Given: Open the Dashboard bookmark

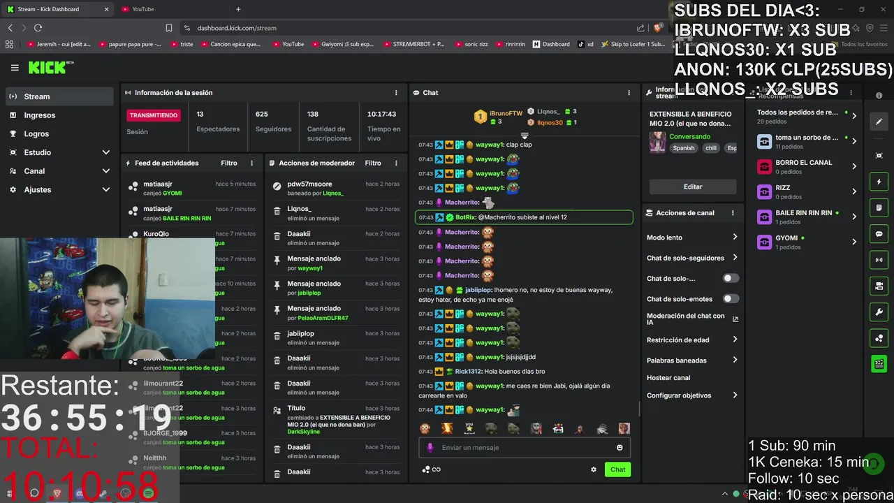Looking at the screenshot, I should pyautogui.click(x=551, y=44).
